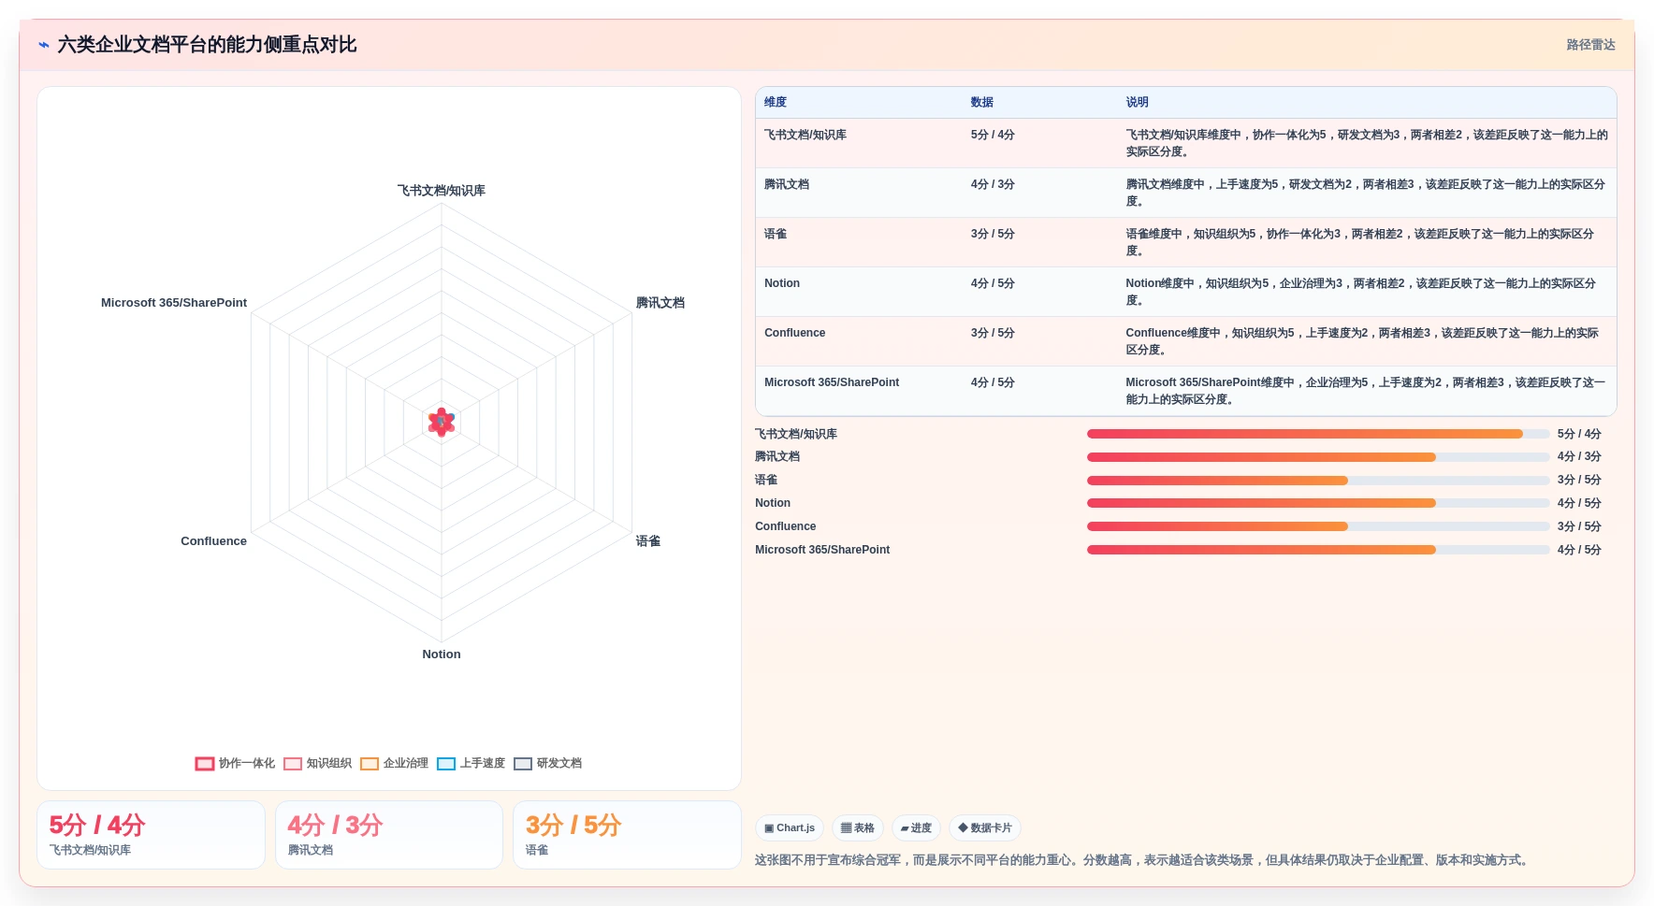Click the 腾讯文档 progress bar
Screen dimensions: 1654x906
pyautogui.click(x=1318, y=457)
